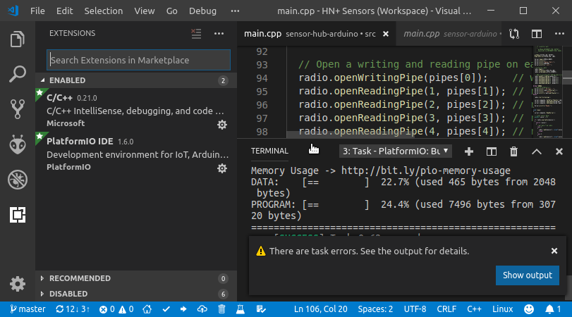The image size is (572, 317).
Task: Open problems errors and warnings indicator
Action: click(116, 309)
